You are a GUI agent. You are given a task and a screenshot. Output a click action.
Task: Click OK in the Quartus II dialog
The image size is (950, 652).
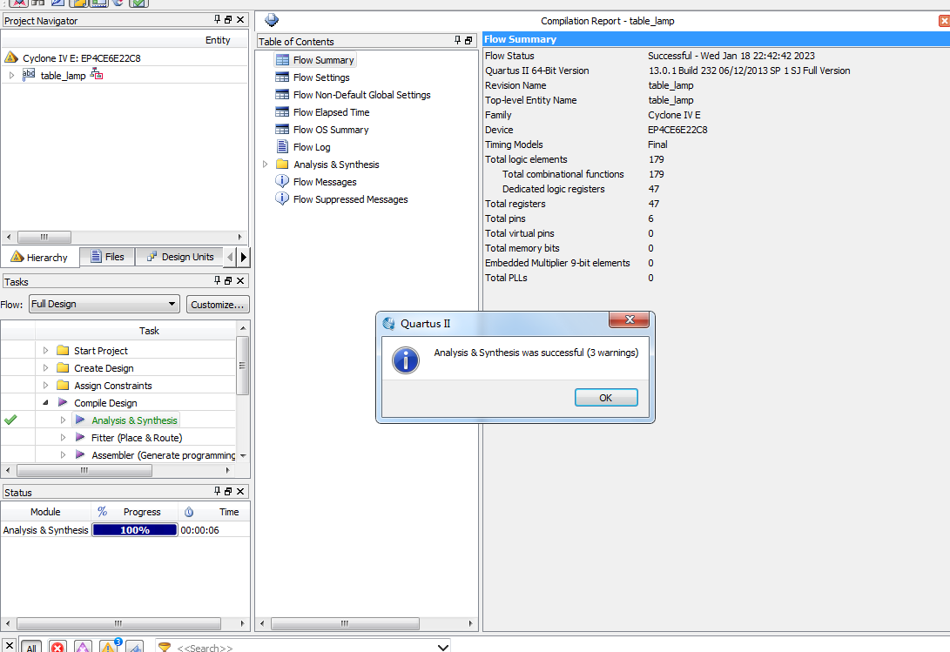pos(606,398)
